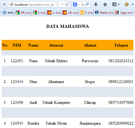Go to the Home page icon
The image size is (135, 128).
click(x=105, y=4)
